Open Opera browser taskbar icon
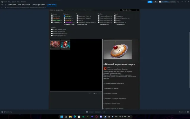The image size is (190, 119). pos(96,117)
